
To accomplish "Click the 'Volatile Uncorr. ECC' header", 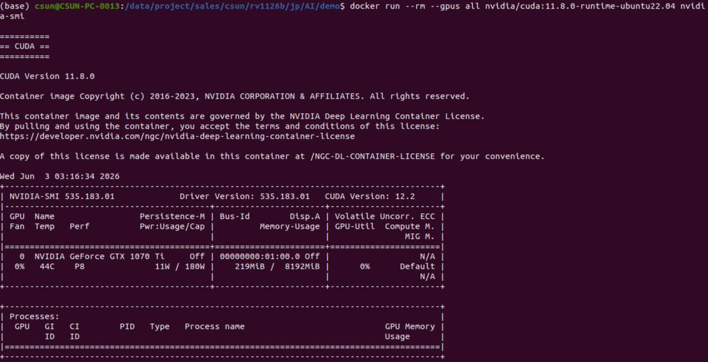I will 385,216.
